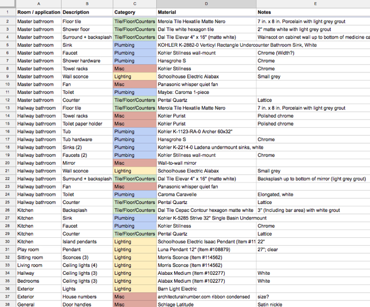
Task: Select 'Wainscot on cabinet wall' notes cell
Action: point(313,37)
